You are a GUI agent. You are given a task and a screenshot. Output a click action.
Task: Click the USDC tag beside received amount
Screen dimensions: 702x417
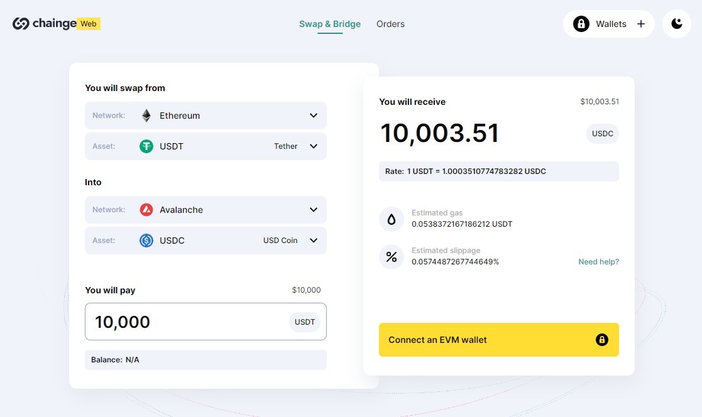[x=603, y=133]
